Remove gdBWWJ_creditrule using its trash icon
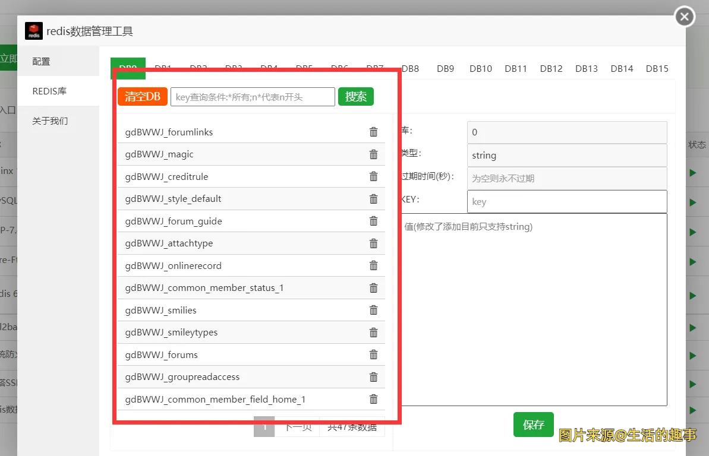 click(x=373, y=176)
